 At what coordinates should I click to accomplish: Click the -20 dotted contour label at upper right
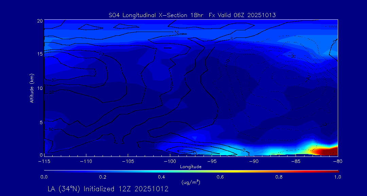(x=292, y=56)
